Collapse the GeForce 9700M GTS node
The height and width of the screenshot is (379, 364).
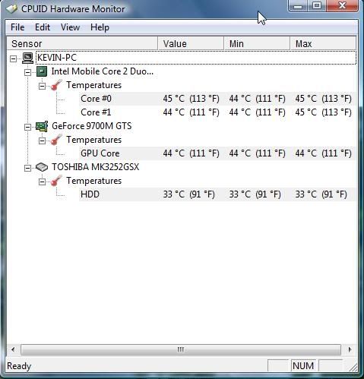pos(27,127)
